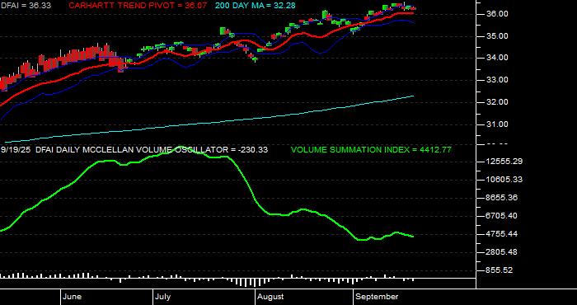This screenshot has width=577, height=305.
Task: Click the 200 DAY MA = 32.28 label
Action: click(255, 6)
